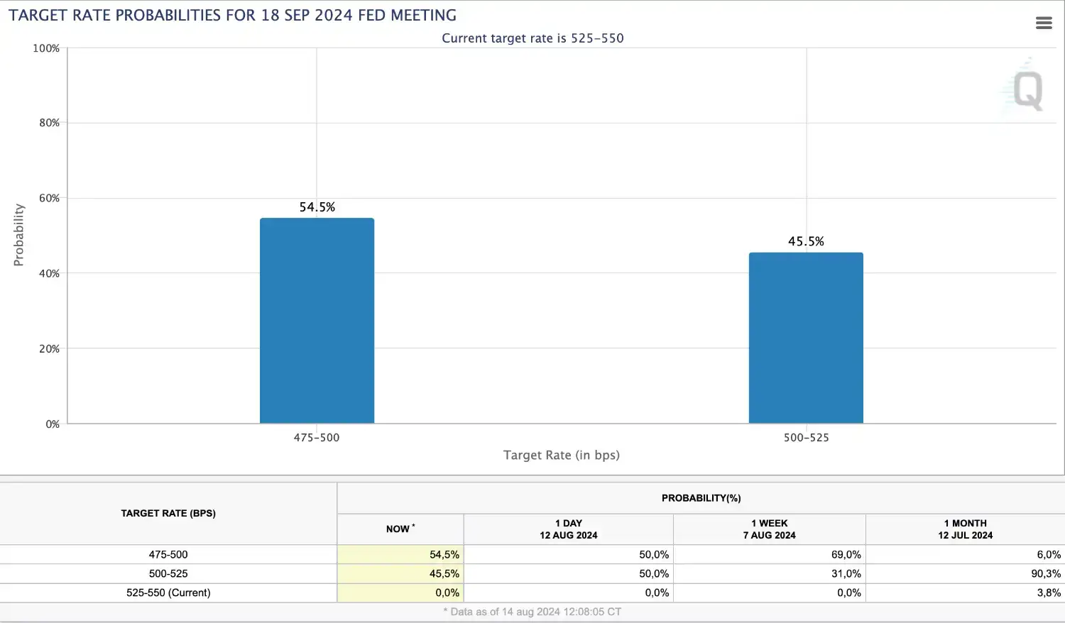Click the 54.5% bar data label

coord(317,207)
